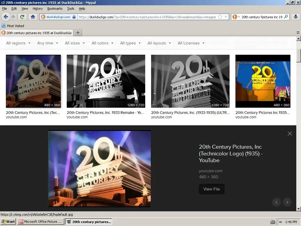This screenshot has width=301, height=226.
Task: Open the on-screen keyboard tray icon
Action: coord(272,222)
